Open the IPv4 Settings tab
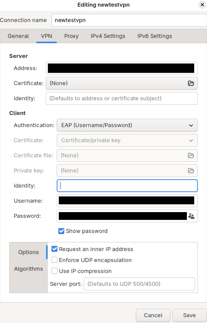Image resolution: width=207 pixels, height=323 pixels. click(x=108, y=36)
